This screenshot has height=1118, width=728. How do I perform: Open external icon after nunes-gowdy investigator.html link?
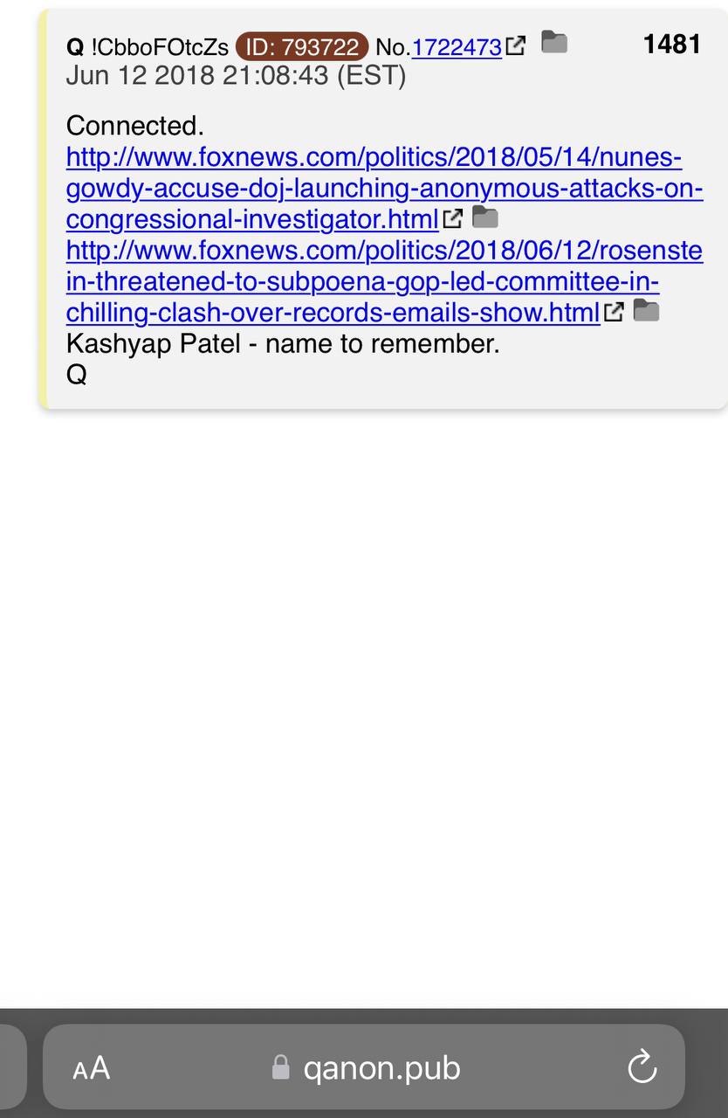click(452, 218)
